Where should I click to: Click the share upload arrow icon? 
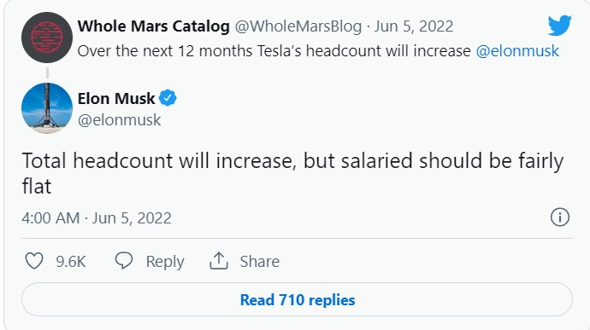tap(219, 261)
